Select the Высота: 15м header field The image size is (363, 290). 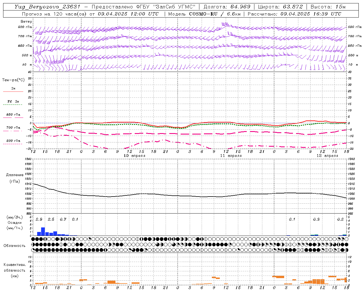click(x=328, y=7)
